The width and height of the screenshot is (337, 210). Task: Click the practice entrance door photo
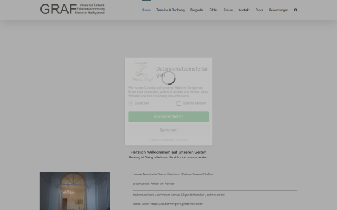click(75, 191)
